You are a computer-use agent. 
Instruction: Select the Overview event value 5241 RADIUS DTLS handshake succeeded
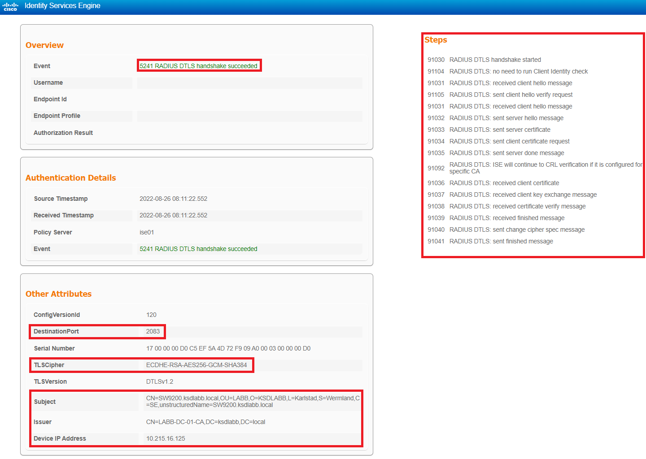[198, 66]
